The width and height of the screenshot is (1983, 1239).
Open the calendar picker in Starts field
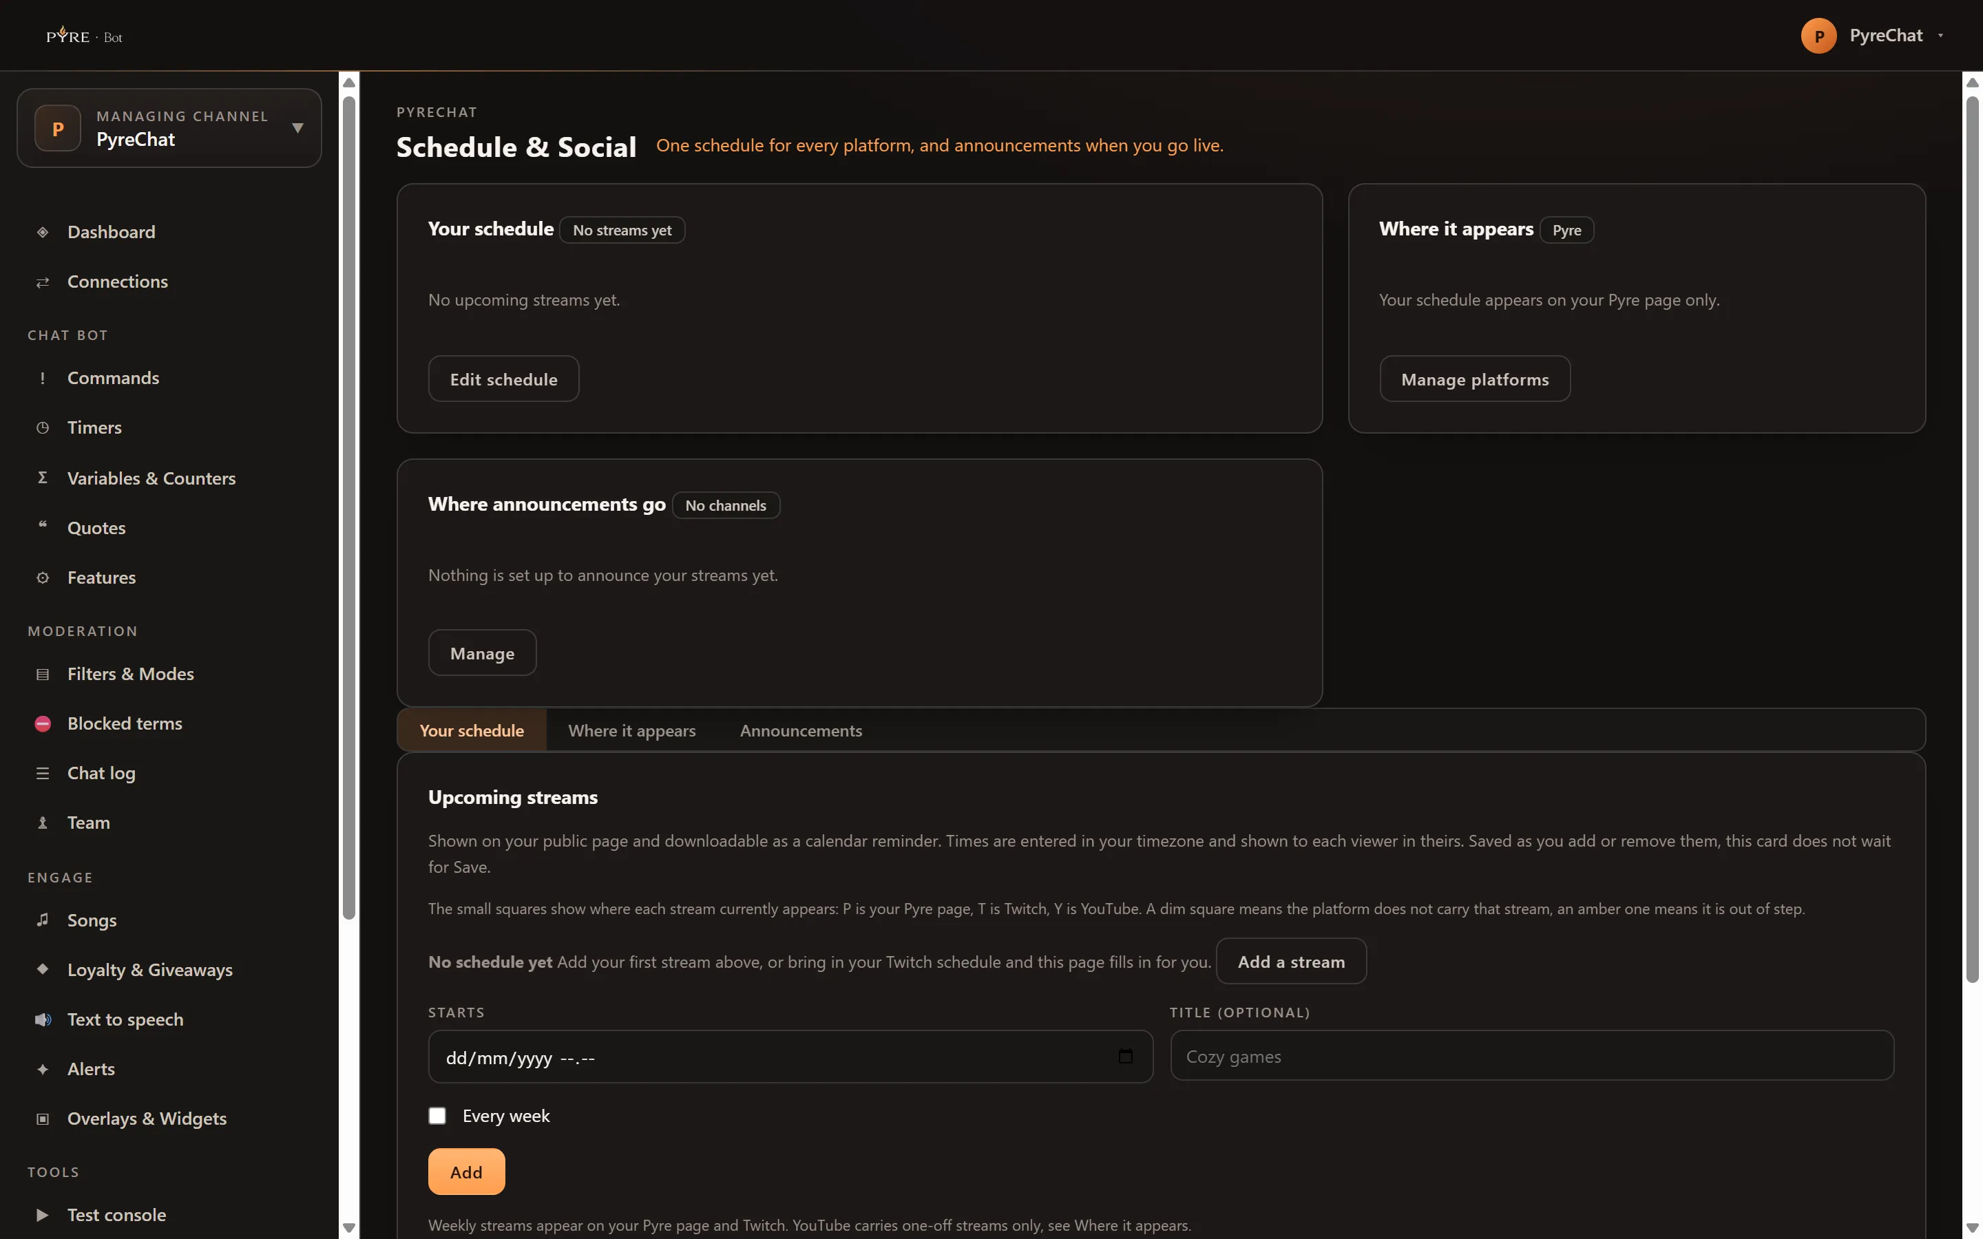click(x=1125, y=1057)
